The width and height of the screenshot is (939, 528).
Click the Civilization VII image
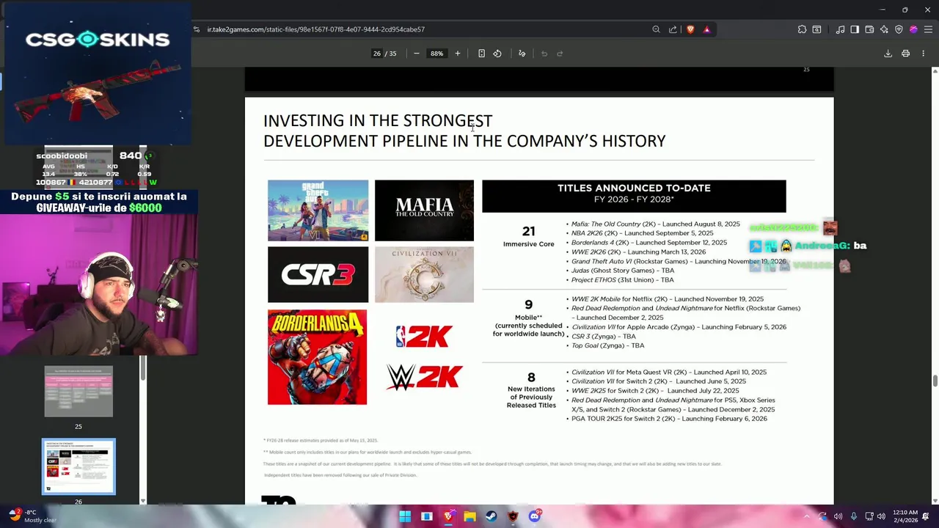(424, 274)
